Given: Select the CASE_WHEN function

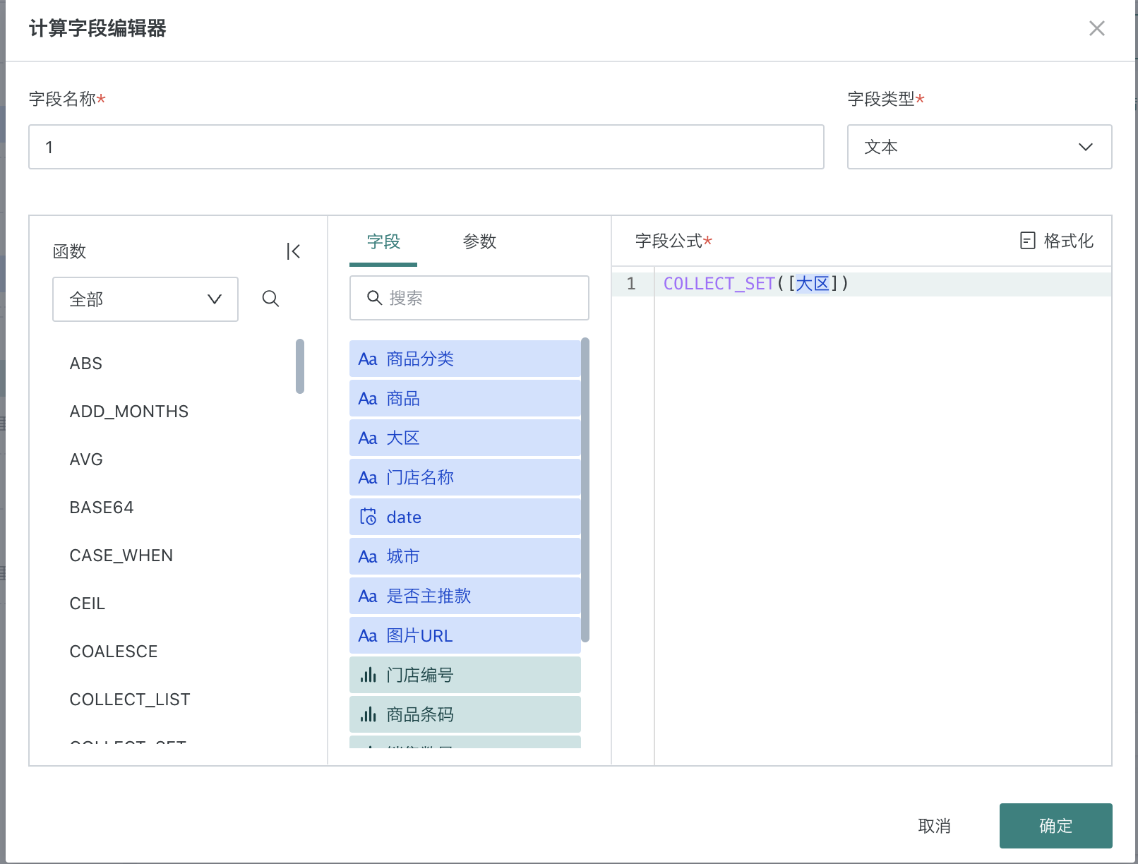Looking at the screenshot, I should pyautogui.click(x=121, y=556).
